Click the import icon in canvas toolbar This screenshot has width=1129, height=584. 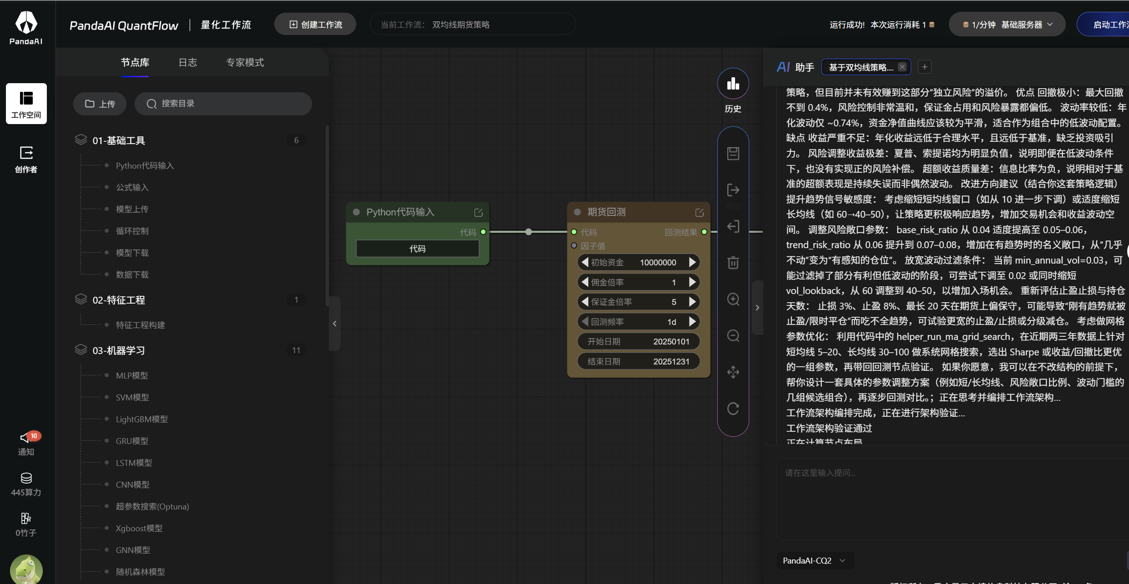733,226
